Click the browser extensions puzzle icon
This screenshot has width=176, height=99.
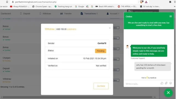[170, 2]
